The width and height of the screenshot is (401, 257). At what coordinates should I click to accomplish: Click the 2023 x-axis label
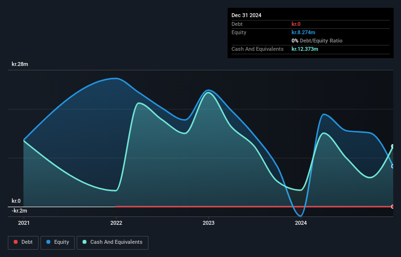209,223
